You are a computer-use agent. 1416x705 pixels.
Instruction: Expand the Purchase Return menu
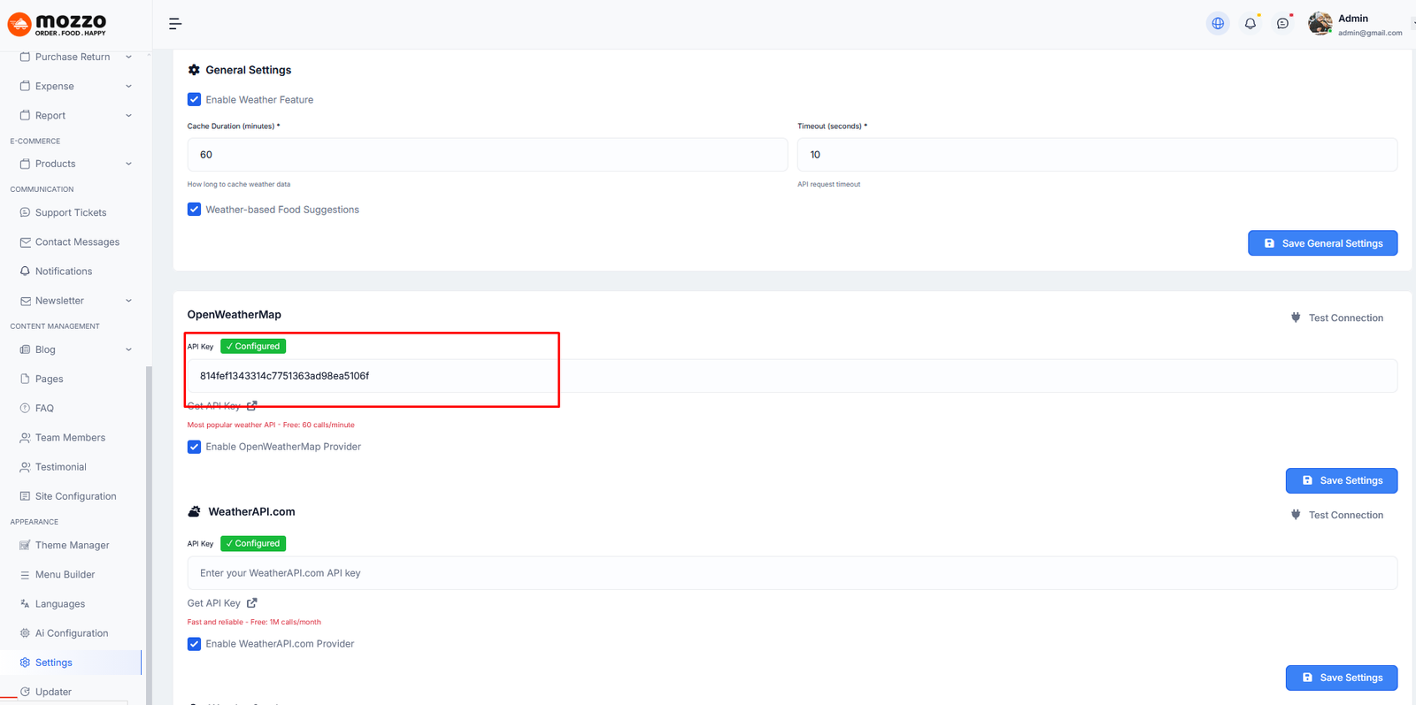[x=75, y=57]
